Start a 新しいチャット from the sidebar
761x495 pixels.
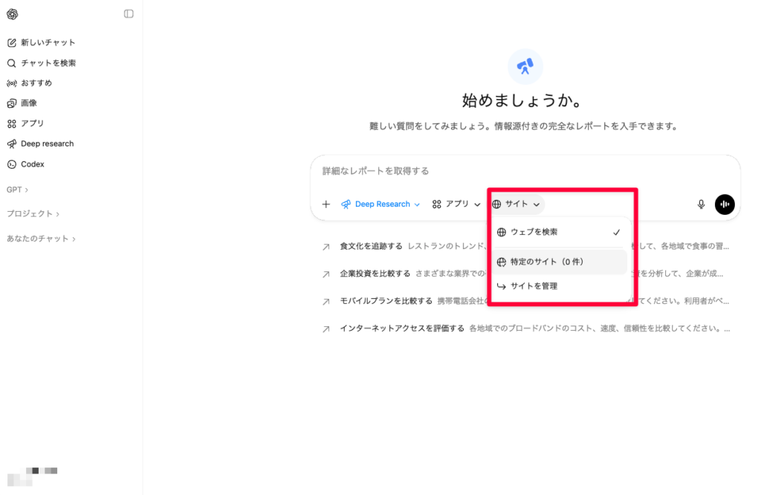45,42
